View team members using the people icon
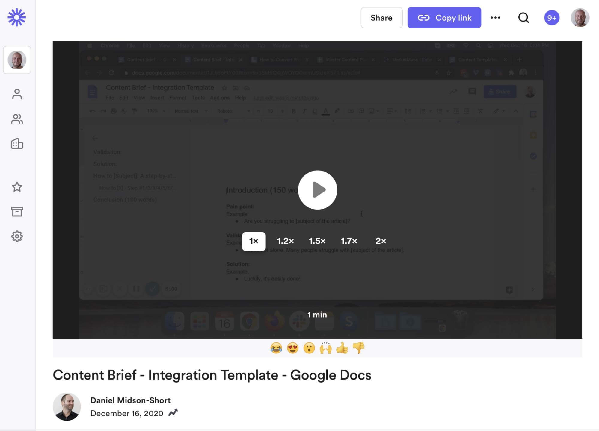 point(17,119)
